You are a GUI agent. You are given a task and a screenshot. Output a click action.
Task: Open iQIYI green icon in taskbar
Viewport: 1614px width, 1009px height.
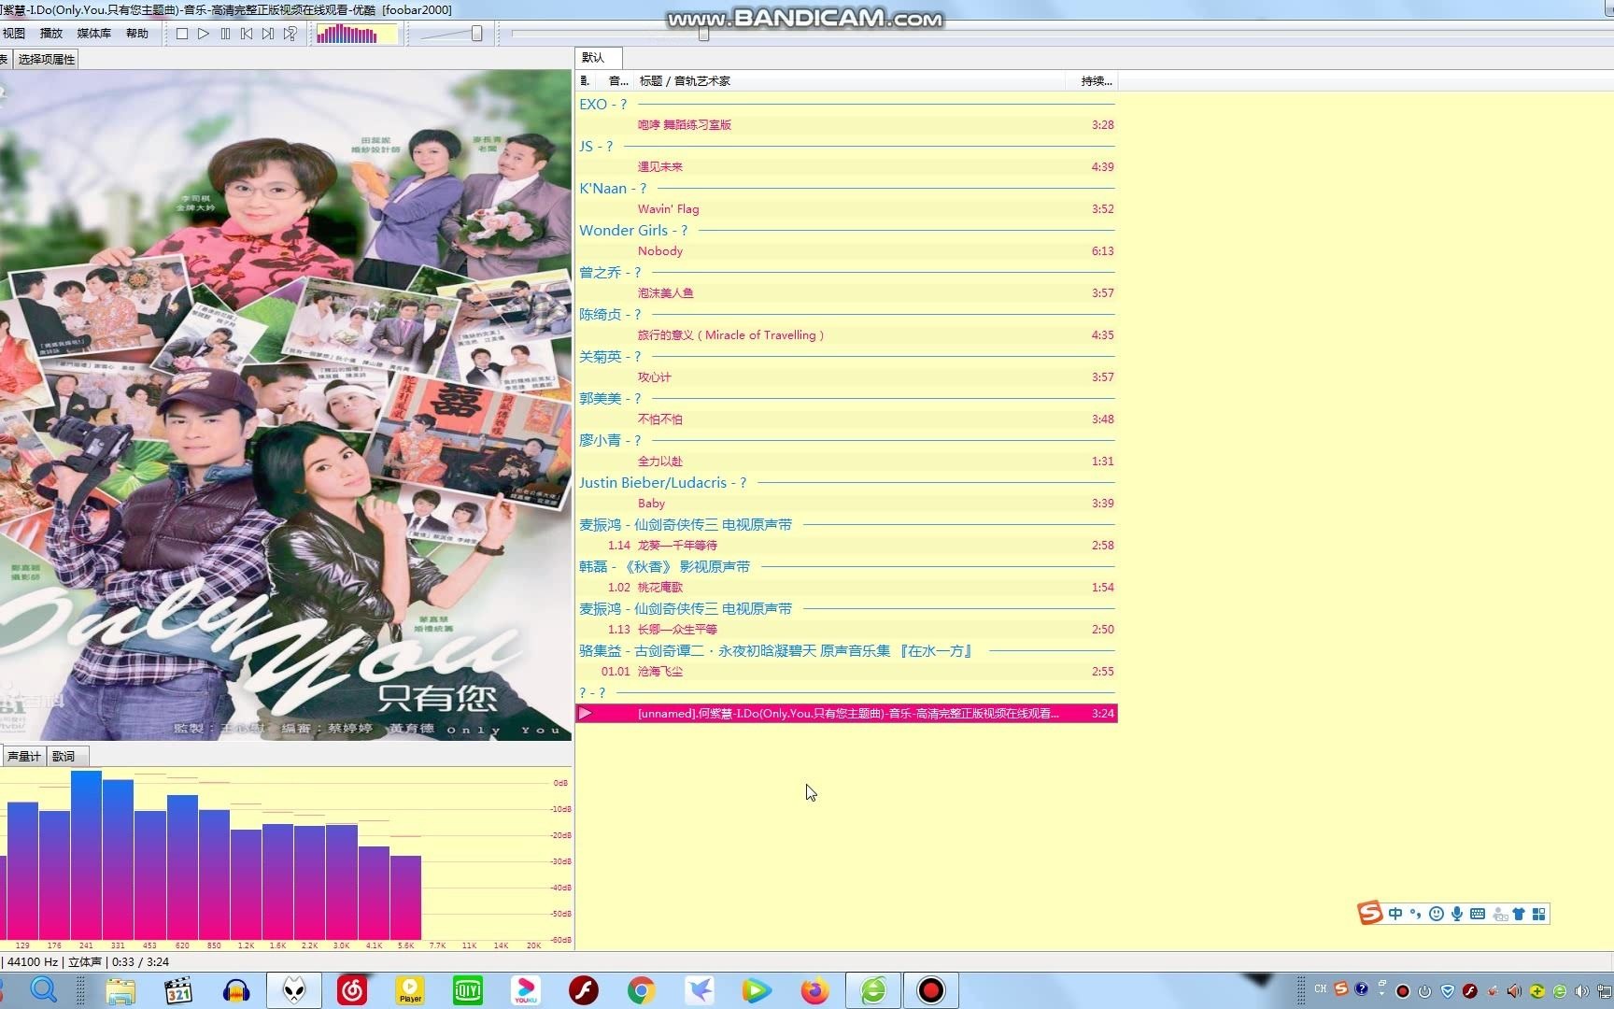pyautogui.click(x=468, y=990)
